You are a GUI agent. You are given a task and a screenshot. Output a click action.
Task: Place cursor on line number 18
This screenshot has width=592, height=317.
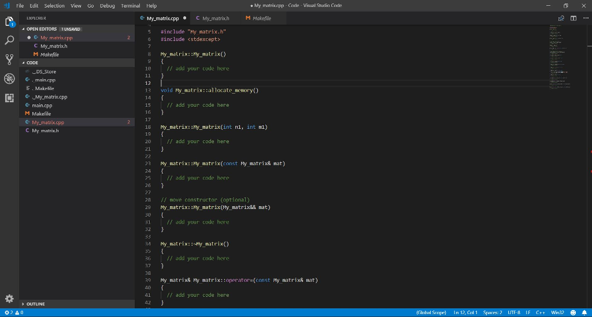pos(148,127)
